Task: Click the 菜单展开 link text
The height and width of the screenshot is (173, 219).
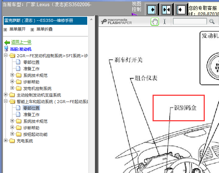Action: pos(18,29)
